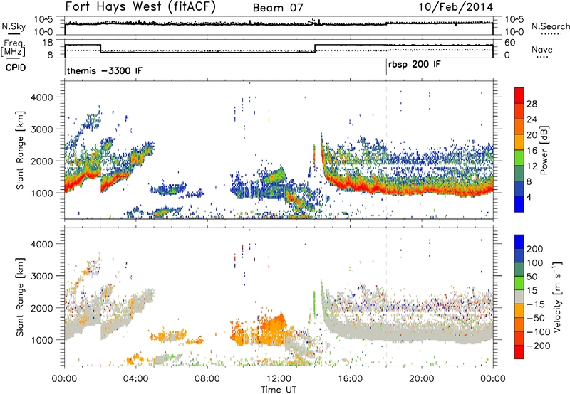This screenshot has width=570, height=394.
Task: Select the "Beam 07" label
Action: tap(278, 8)
